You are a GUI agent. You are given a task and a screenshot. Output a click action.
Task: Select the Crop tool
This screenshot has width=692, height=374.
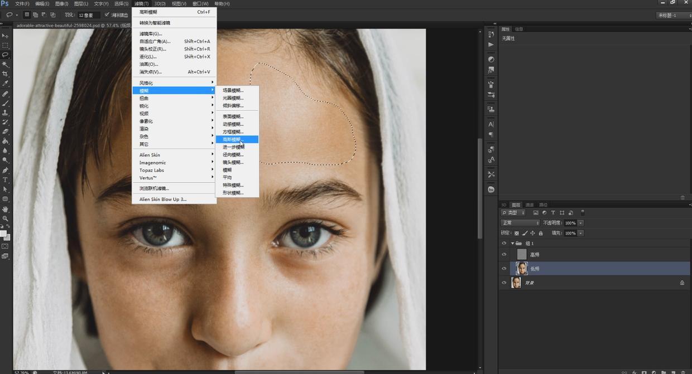tap(5, 74)
